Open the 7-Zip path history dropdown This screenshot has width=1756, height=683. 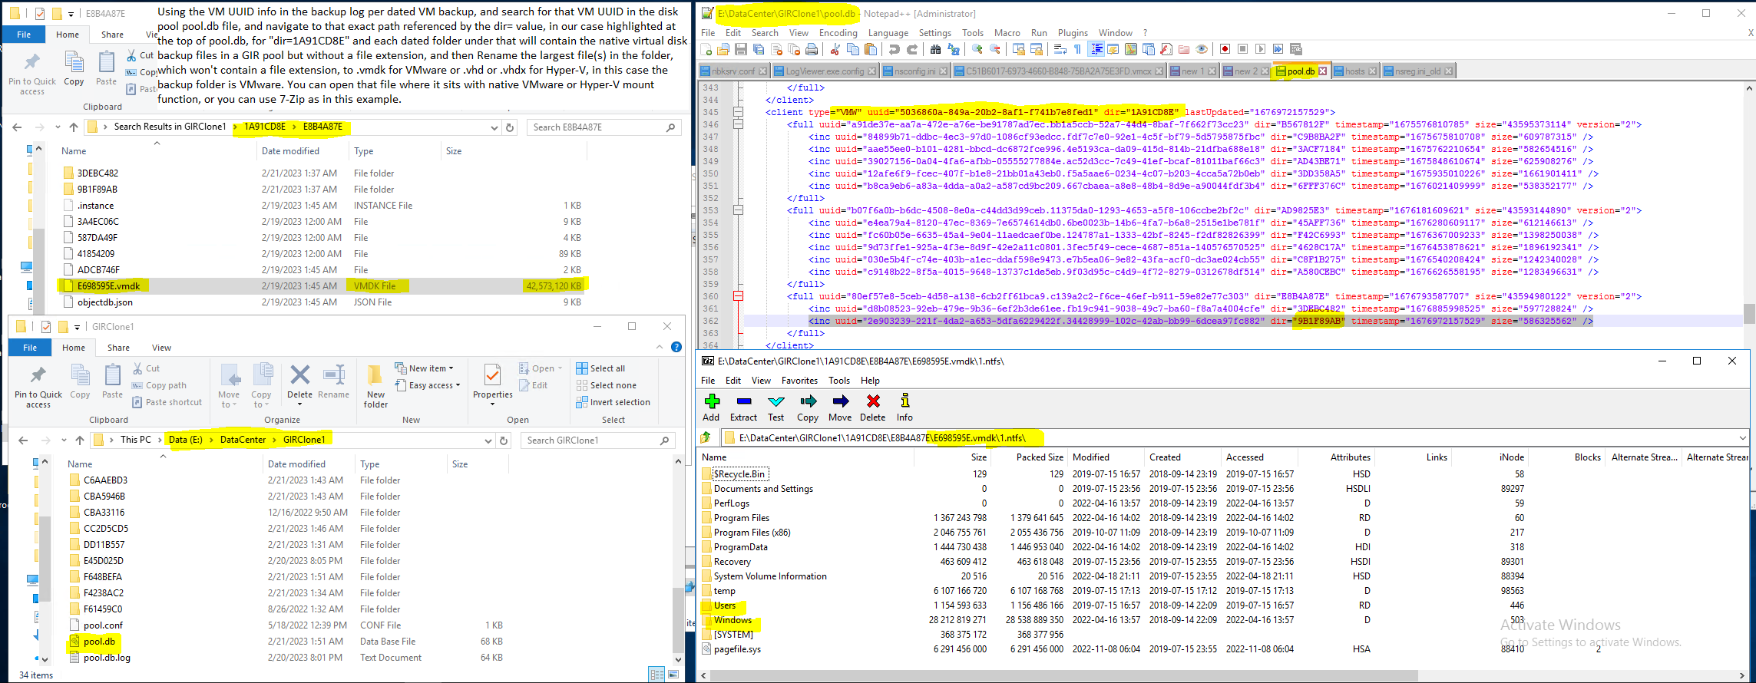1742,438
